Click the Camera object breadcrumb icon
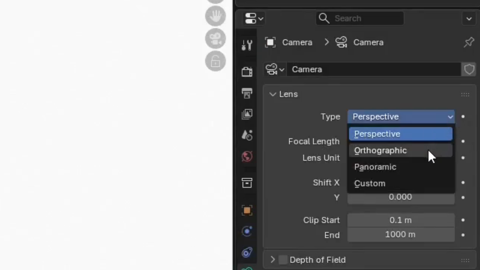 click(270, 42)
